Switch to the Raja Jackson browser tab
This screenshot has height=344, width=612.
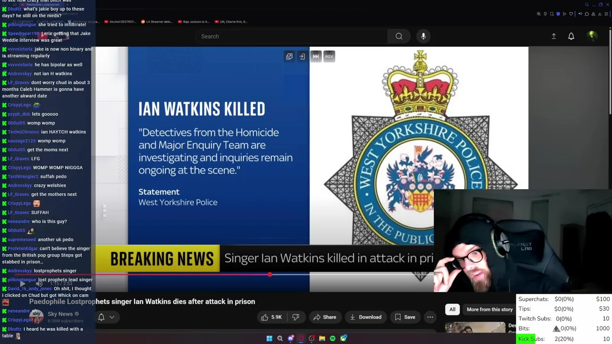[193, 21]
